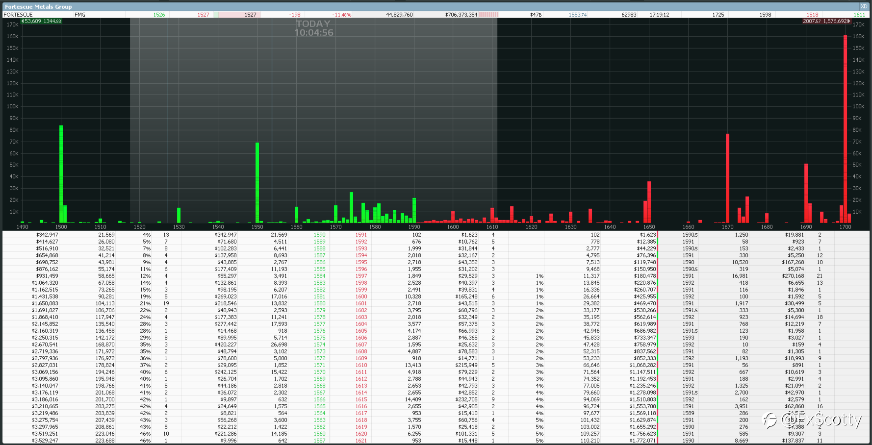The height and width of the screenshot is (445, 872).
Task: Click the bid value cell $420,227
Action: (226, 345)
